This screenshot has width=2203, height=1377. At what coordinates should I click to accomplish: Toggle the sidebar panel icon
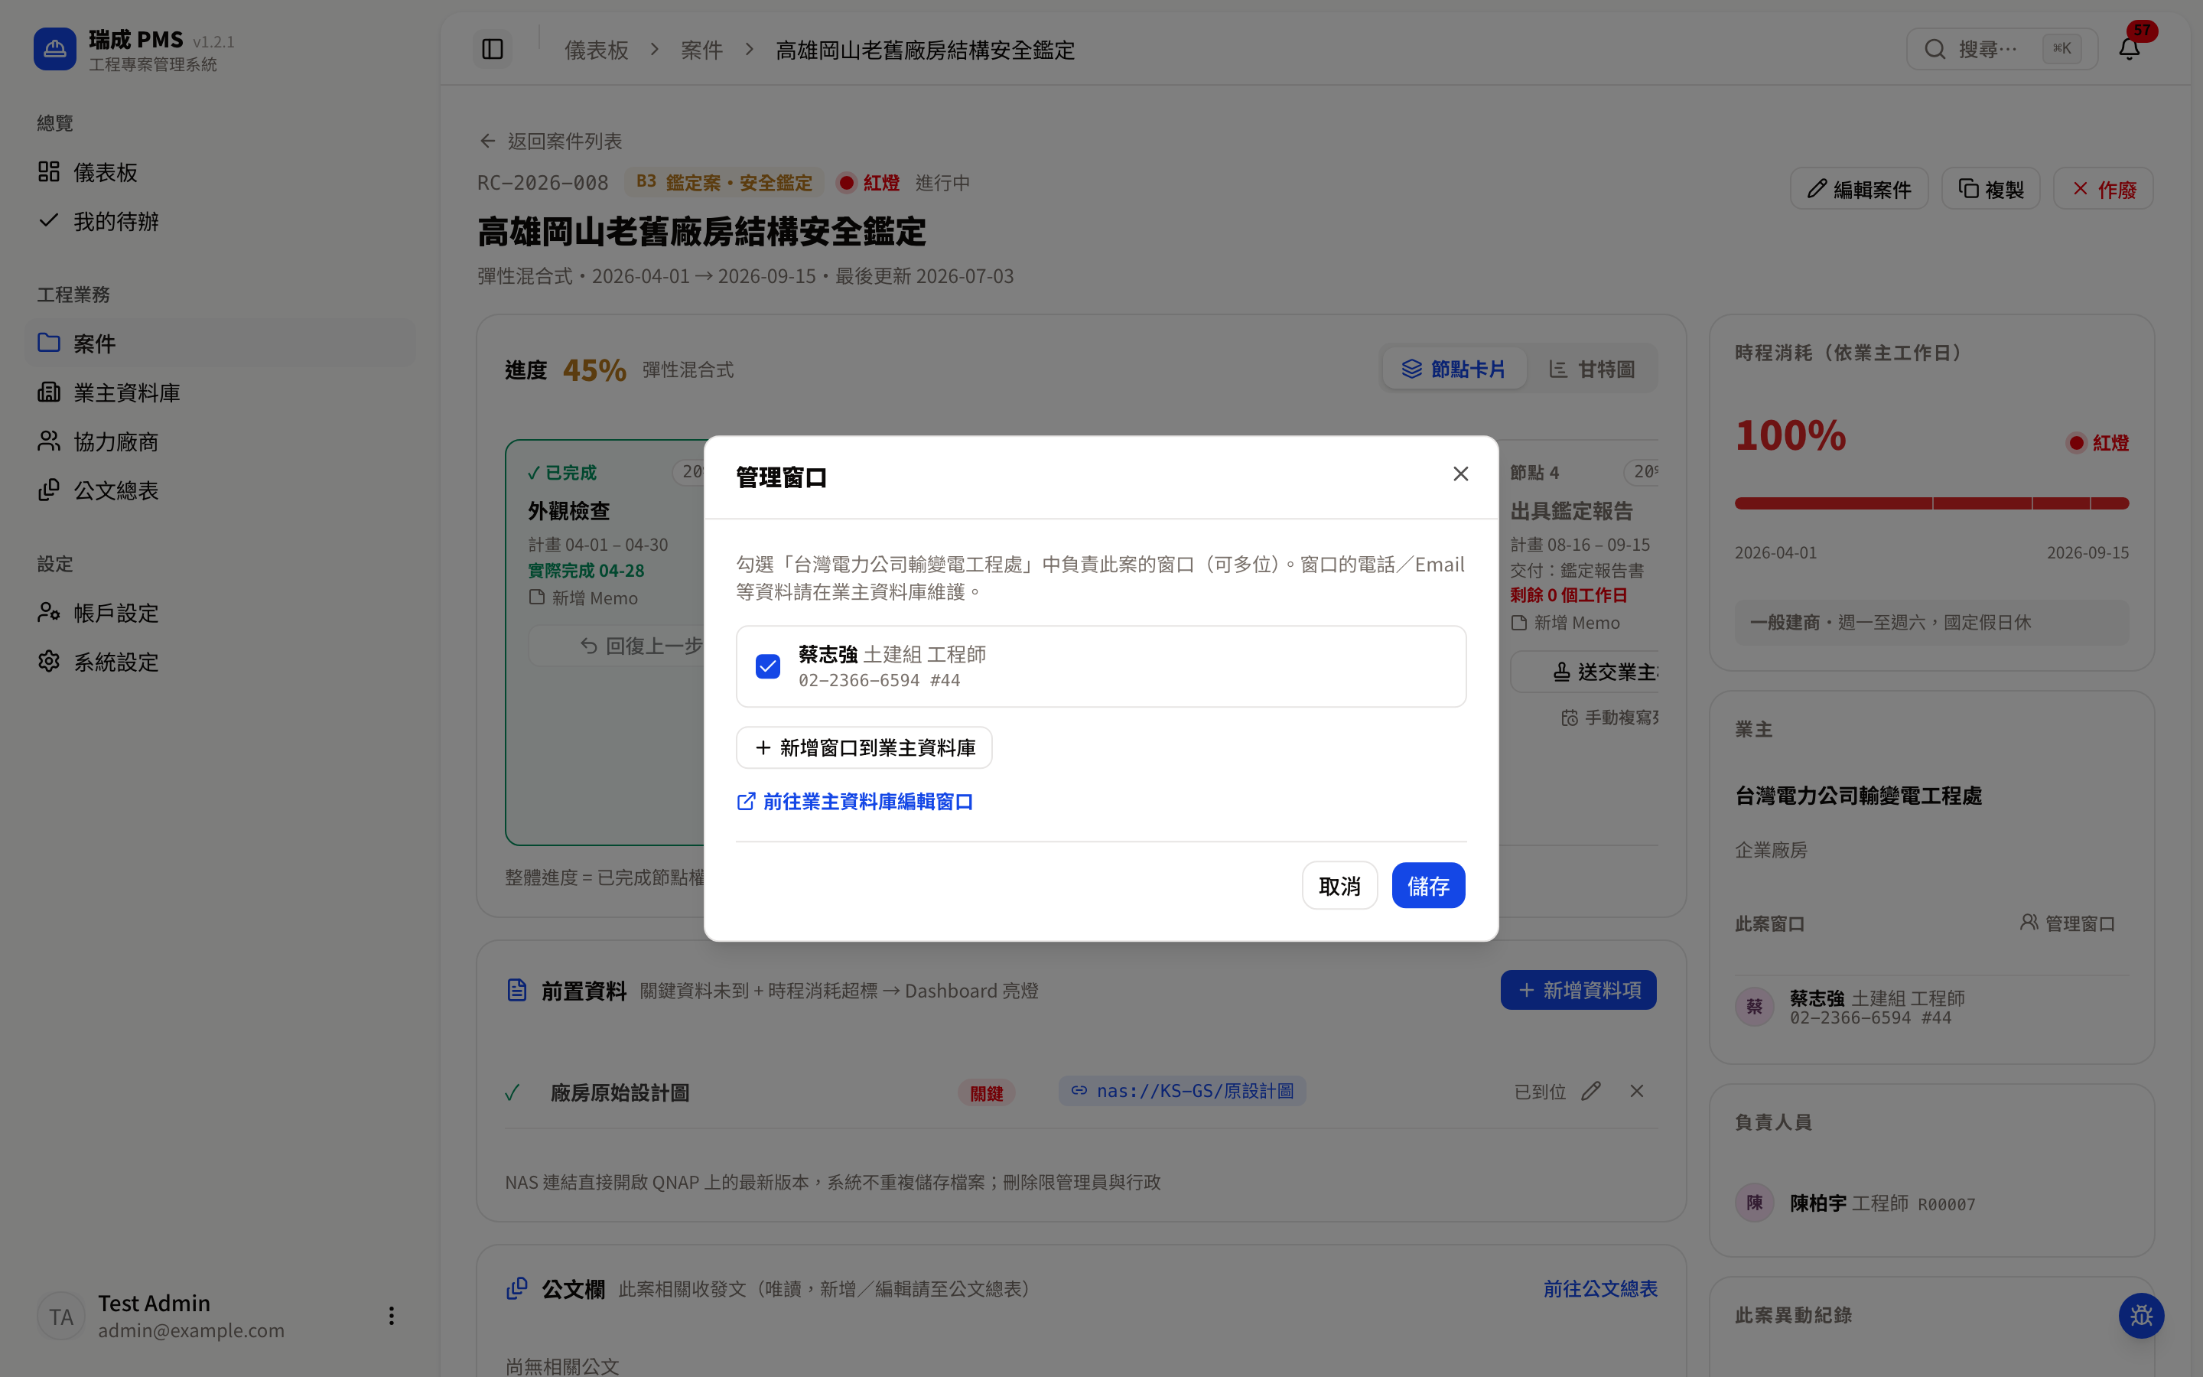(493, 49)
